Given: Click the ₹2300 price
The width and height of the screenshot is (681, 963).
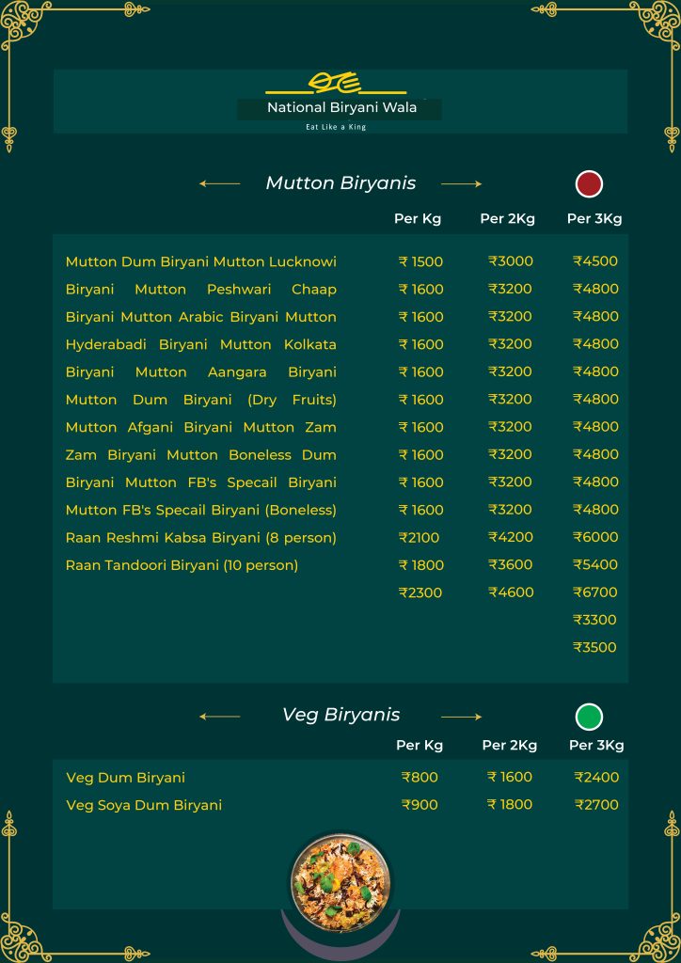Looking at the screenshot, I should 420,593.
